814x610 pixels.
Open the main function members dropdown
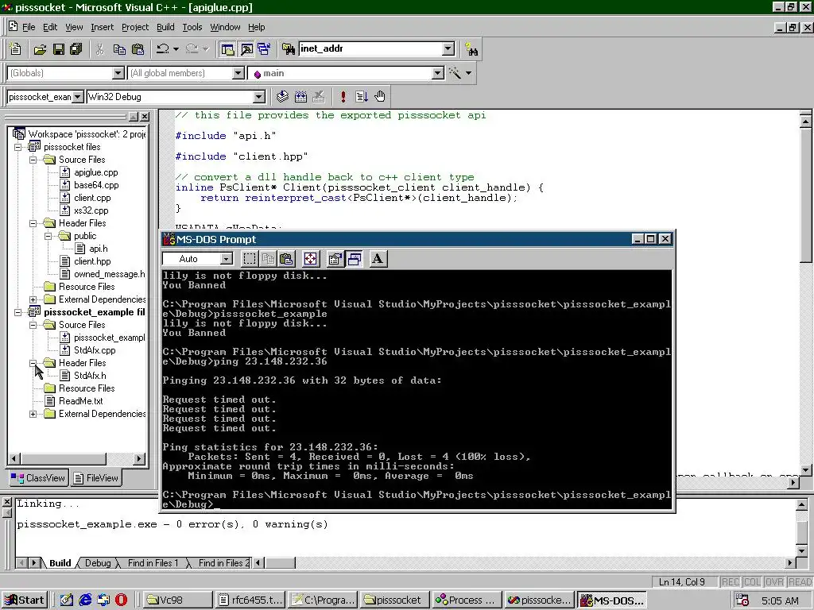tap(438, 73)
